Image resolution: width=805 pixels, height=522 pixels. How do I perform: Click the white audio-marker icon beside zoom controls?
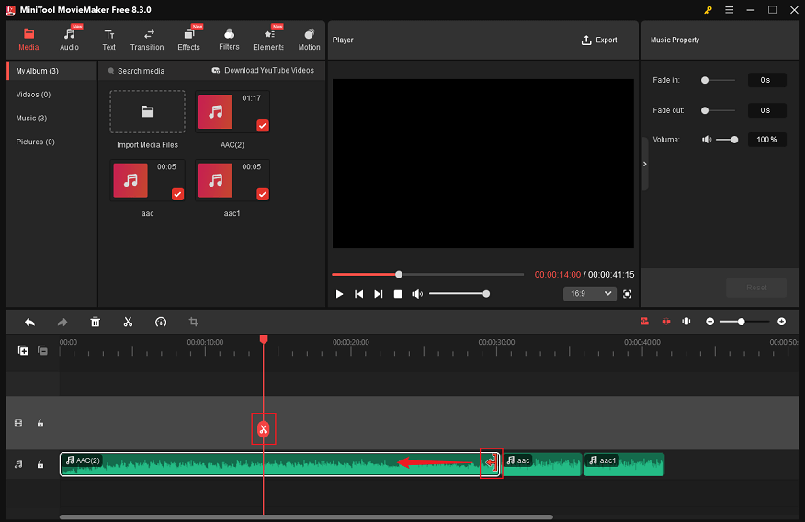[686, 322]
